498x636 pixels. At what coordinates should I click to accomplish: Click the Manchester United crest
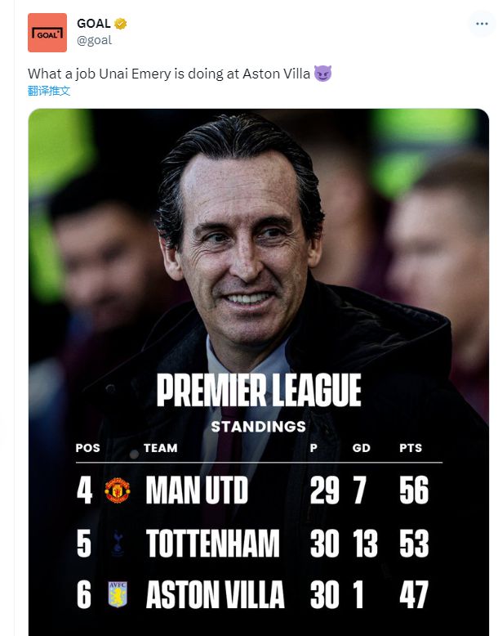[x=118, y=490]
